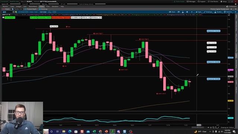
Task: Open File Explorer from the taskbar
Action: pos(64,131)
